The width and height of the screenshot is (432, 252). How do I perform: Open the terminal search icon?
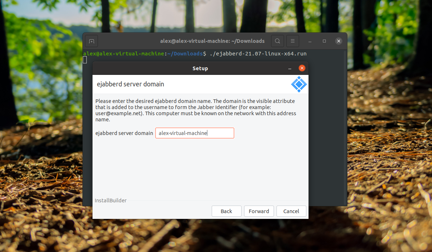(277, 41)
